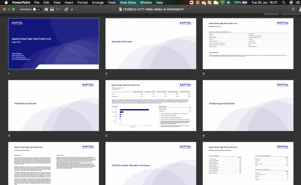Screen dimensions: 301x185
Task: Check the battery status icon
Action: coord(245,2)
